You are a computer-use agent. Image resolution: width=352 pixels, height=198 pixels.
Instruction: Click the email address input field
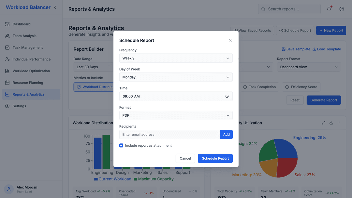tap(169, 134)
